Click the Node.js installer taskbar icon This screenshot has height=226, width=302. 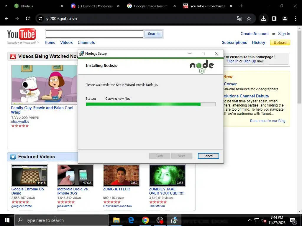[x=174, y=220]
